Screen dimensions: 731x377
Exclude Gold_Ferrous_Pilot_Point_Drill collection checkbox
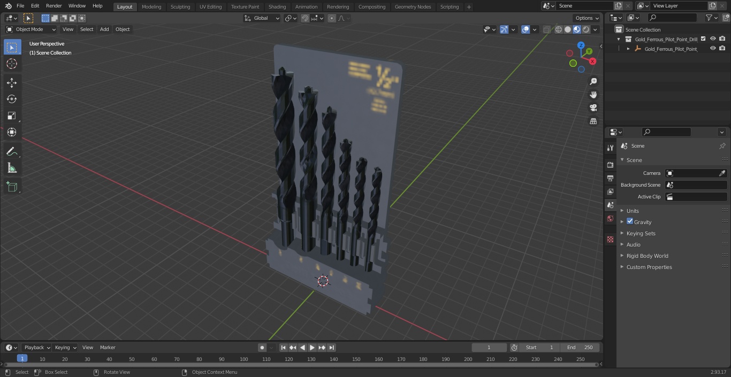[703, 39]
